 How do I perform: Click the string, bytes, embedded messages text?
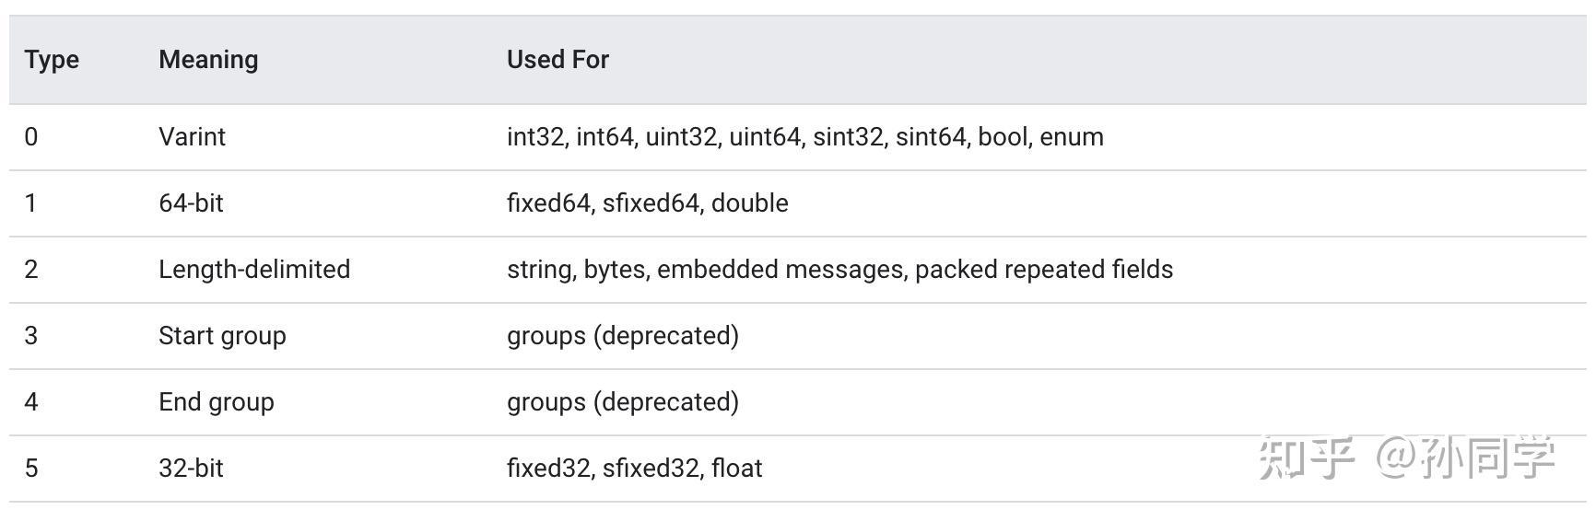(839, 270)
